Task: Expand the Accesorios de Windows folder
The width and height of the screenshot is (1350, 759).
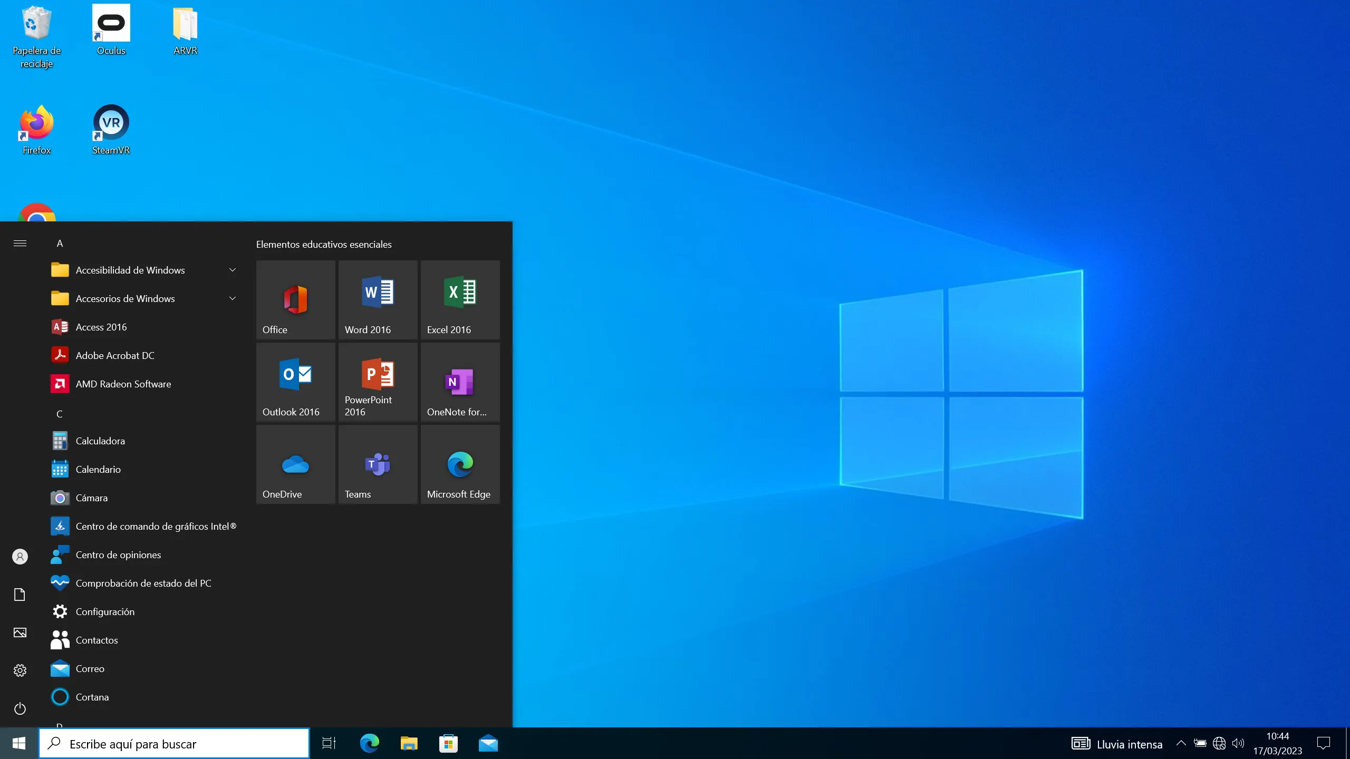Action: click(143, 298)
